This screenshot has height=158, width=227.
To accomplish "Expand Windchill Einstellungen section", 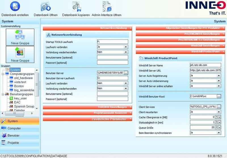I will pyautogui.click(x=180, y=46).
